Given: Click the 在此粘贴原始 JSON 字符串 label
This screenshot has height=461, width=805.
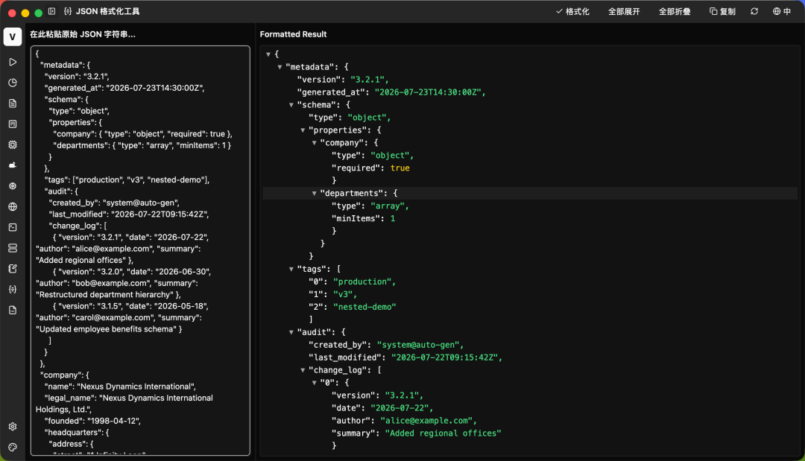Looking at the screenshot, I should pyautogui.click(x=83, y=34).
